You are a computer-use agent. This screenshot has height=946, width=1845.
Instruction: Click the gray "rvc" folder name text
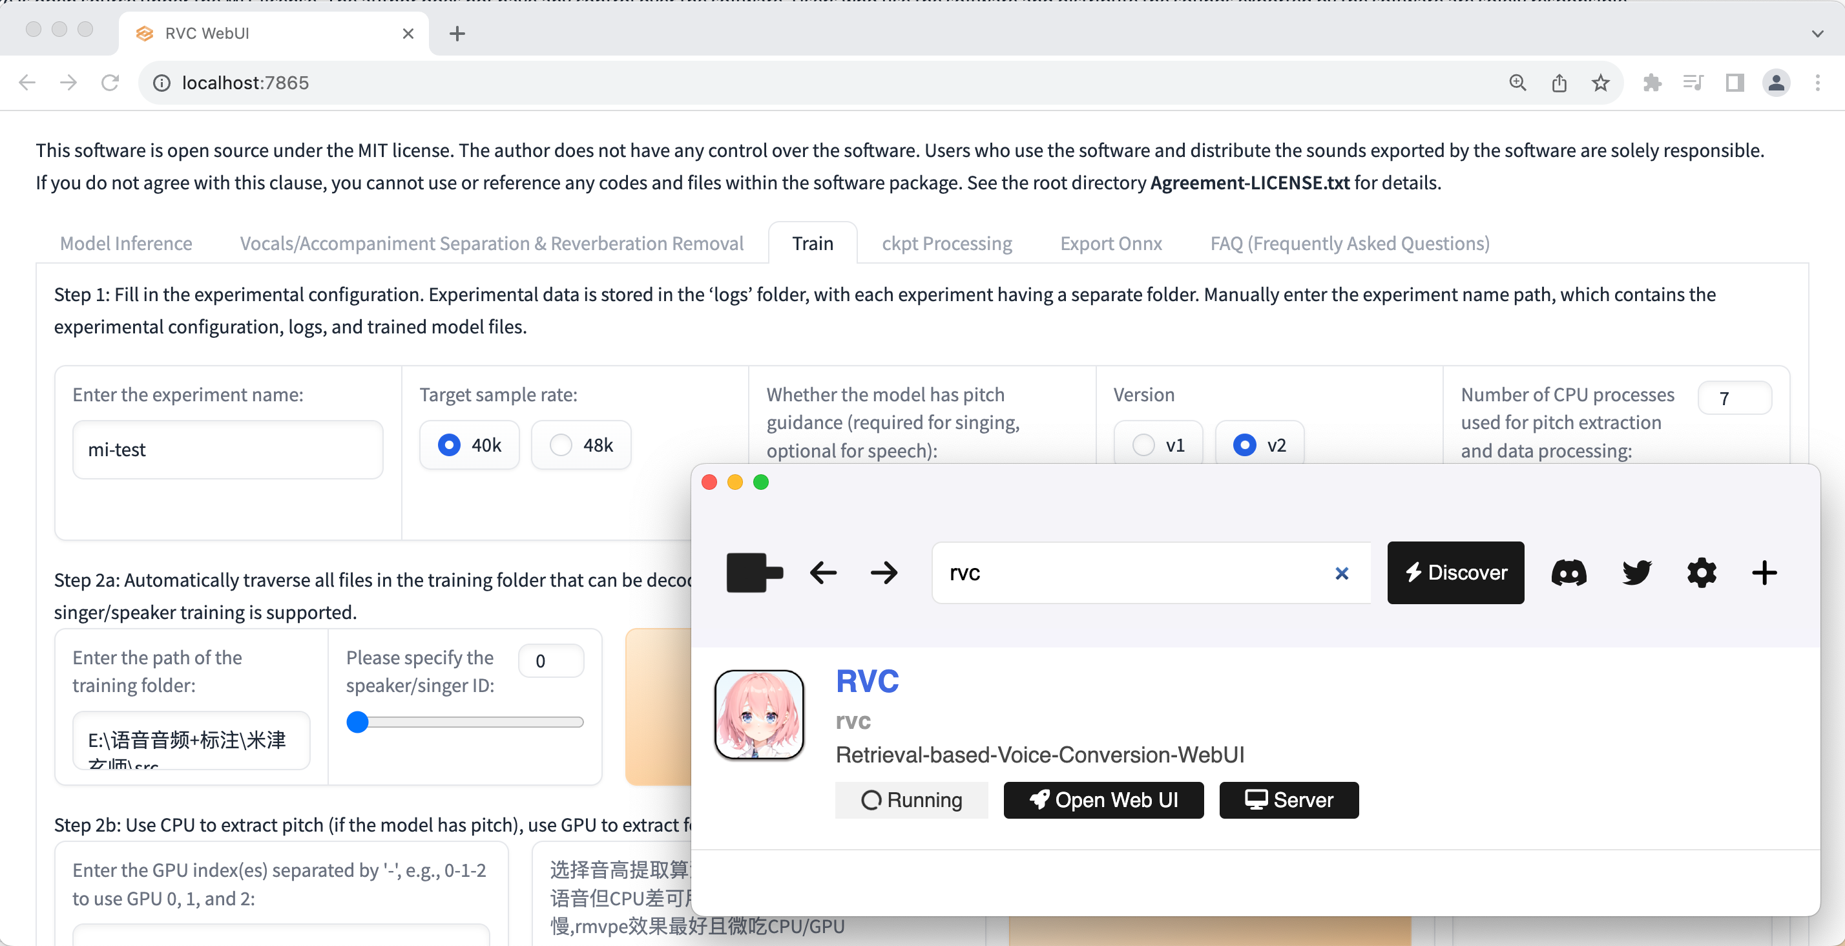[x=853, y=721]
